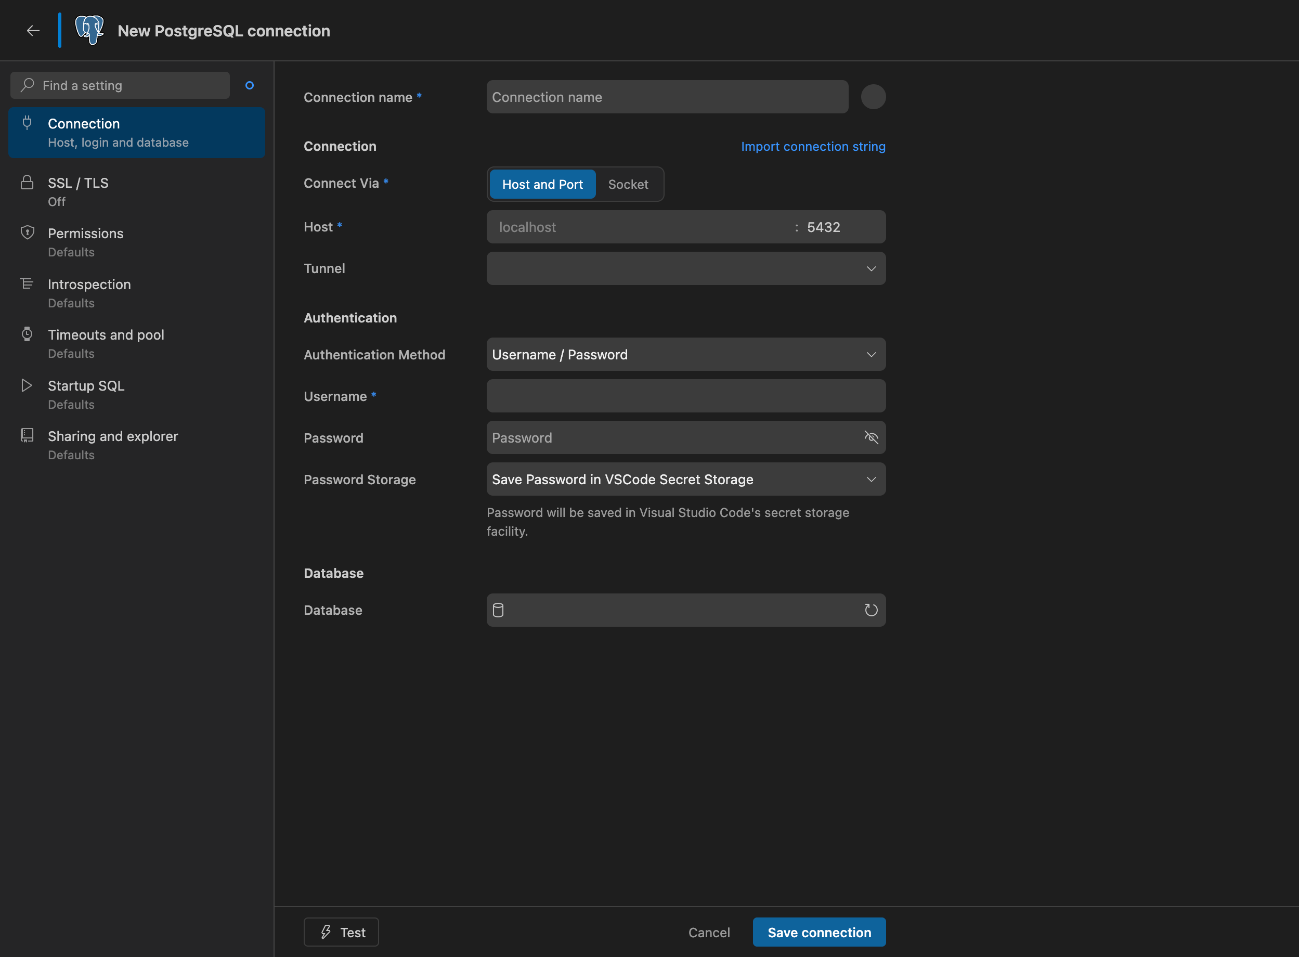Click the Startup SQL play icon

coord(27,385)
